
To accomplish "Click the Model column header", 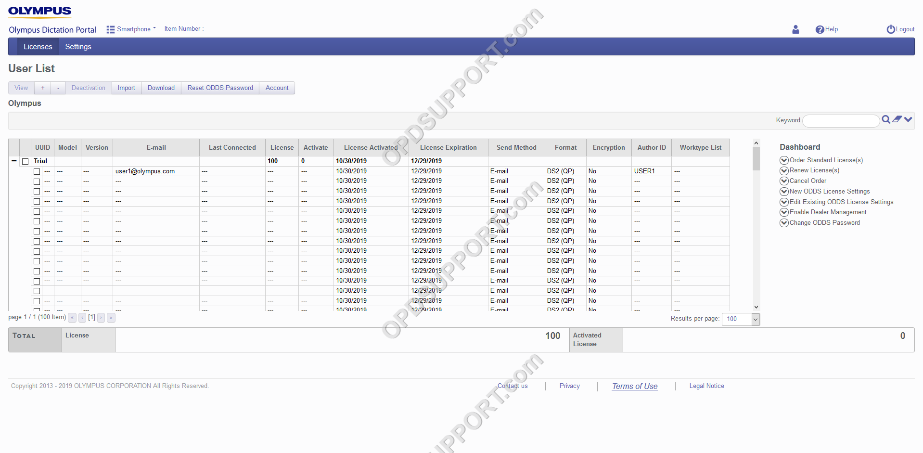I will [67, 148].
